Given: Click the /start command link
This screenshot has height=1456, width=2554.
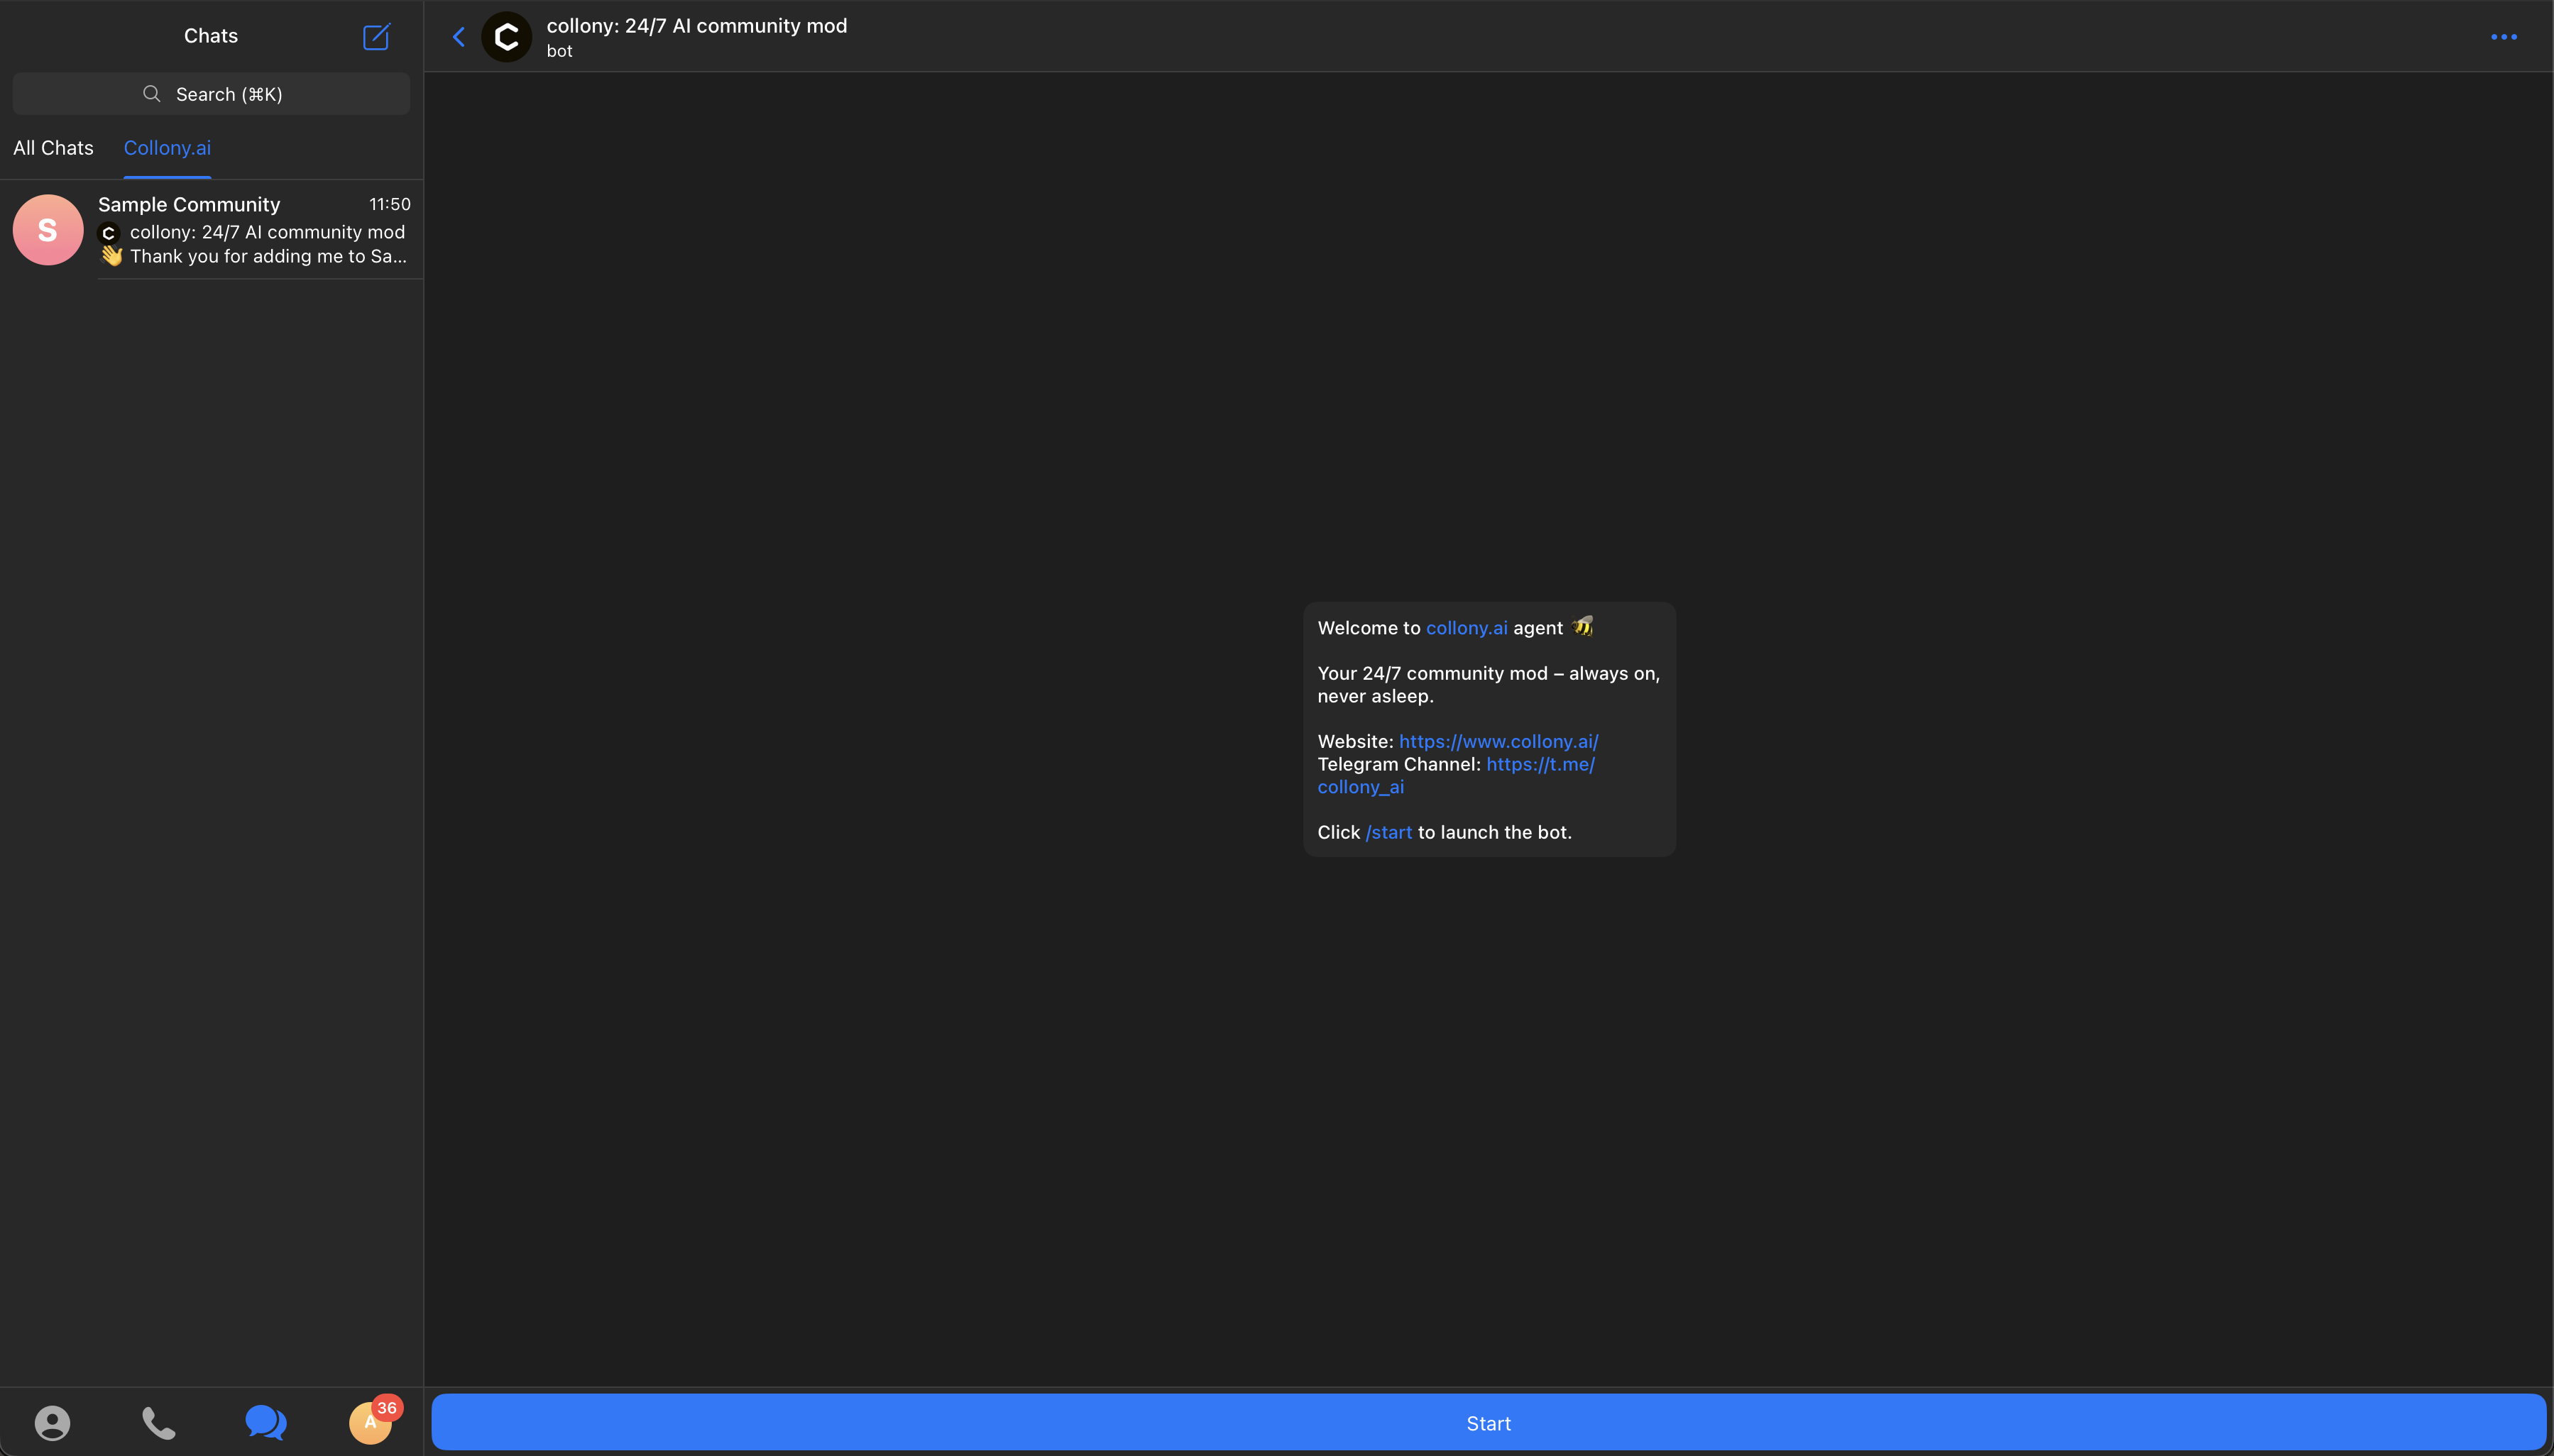Looking at the screenshot, I should click(1388, 832).
